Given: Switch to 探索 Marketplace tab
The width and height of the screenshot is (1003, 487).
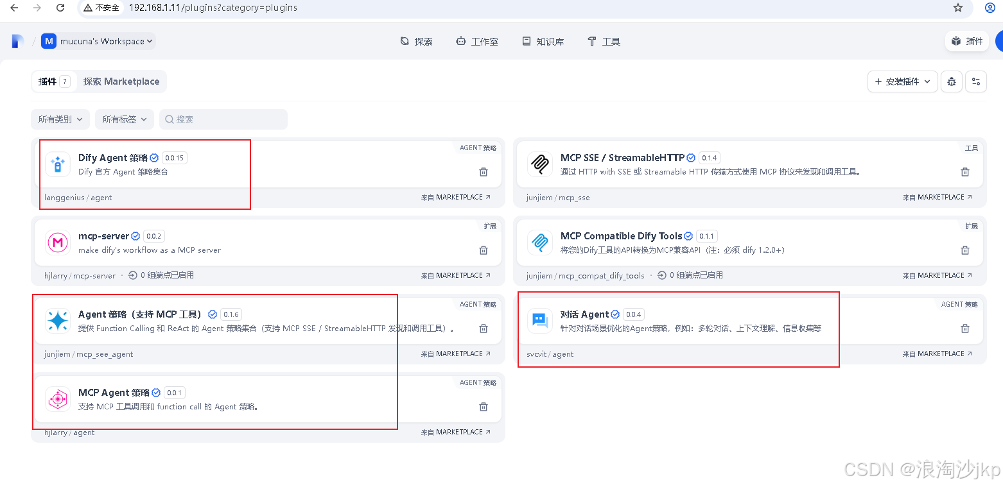Looking at the screenshot, I should [121, 81].
